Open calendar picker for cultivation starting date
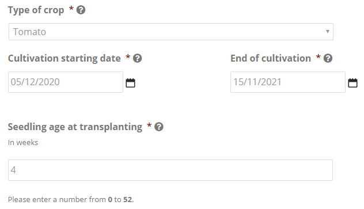Image resolution: width=364 pixels, height=209 pixels. click(x=130, y=83)
